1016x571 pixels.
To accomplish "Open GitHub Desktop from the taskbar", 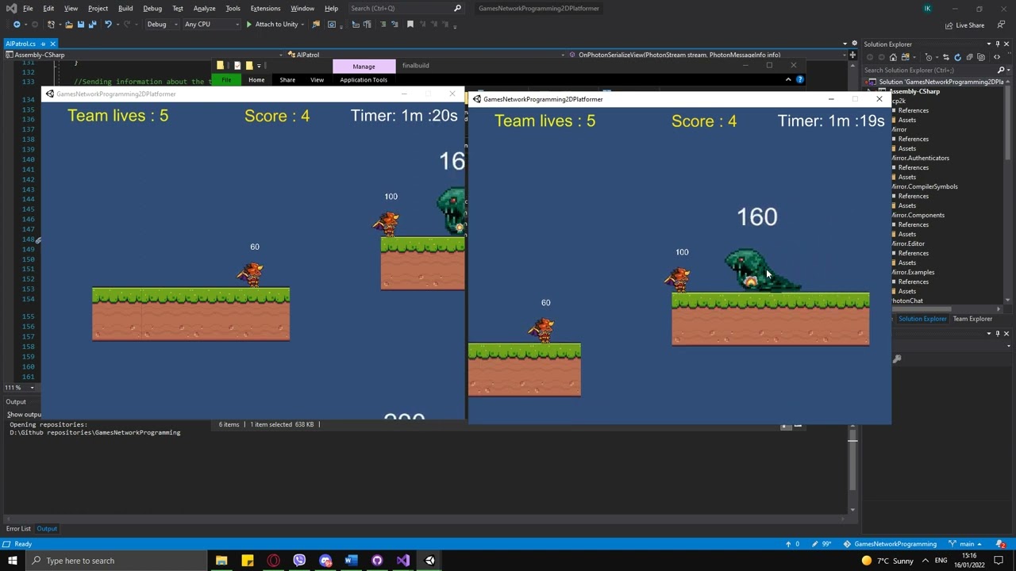I will 377,561.
